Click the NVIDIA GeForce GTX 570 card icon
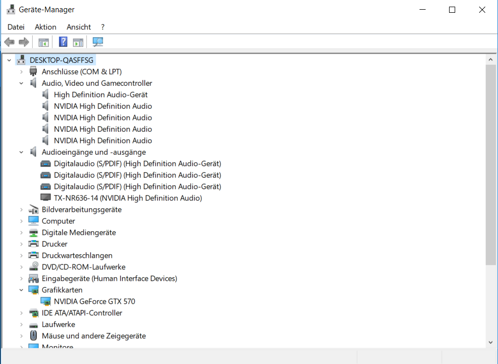498x364 pixels. click(45, 301)
